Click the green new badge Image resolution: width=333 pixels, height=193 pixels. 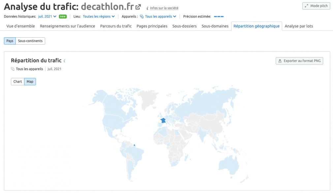pos(63,16)
